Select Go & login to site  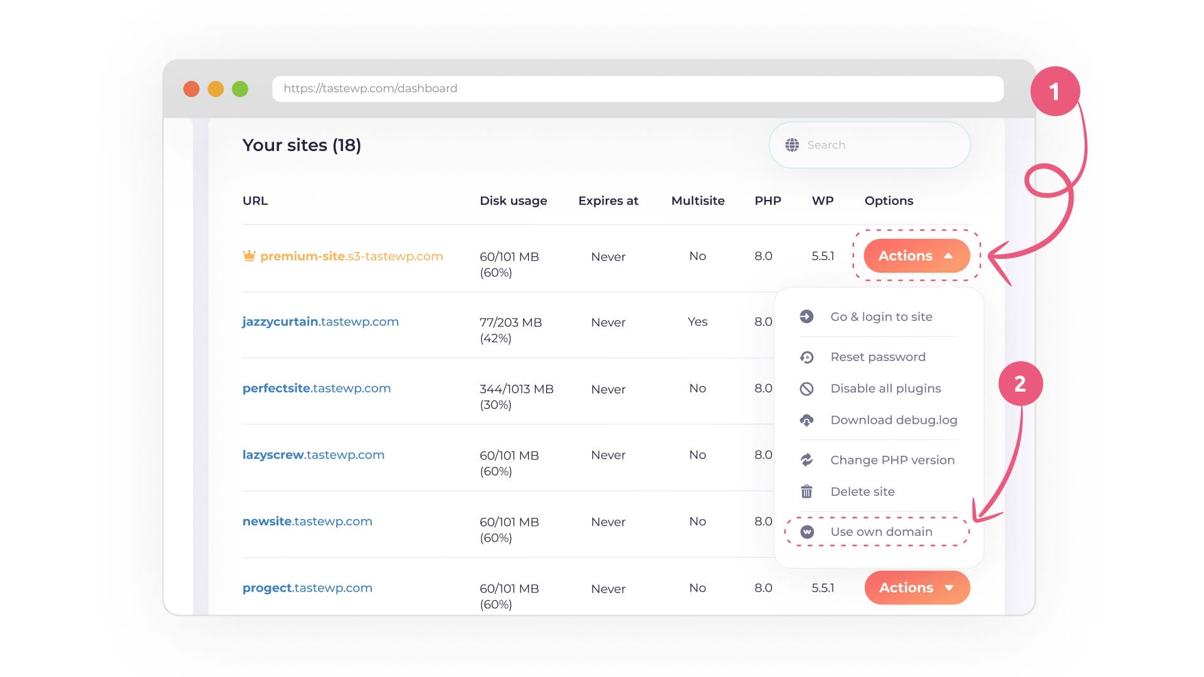pyautogui.click(x=881, y=317)
